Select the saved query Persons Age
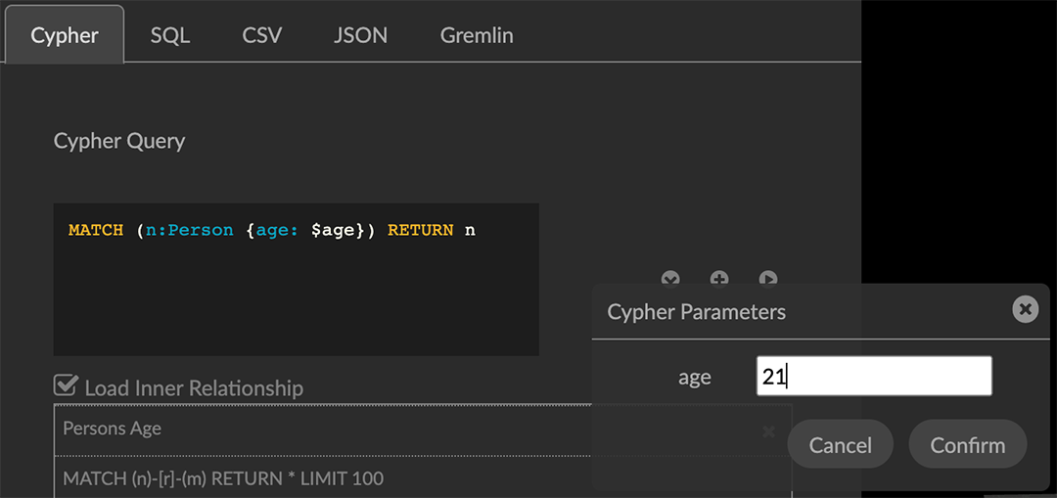The image size is (1057, 498). point(423,430)
